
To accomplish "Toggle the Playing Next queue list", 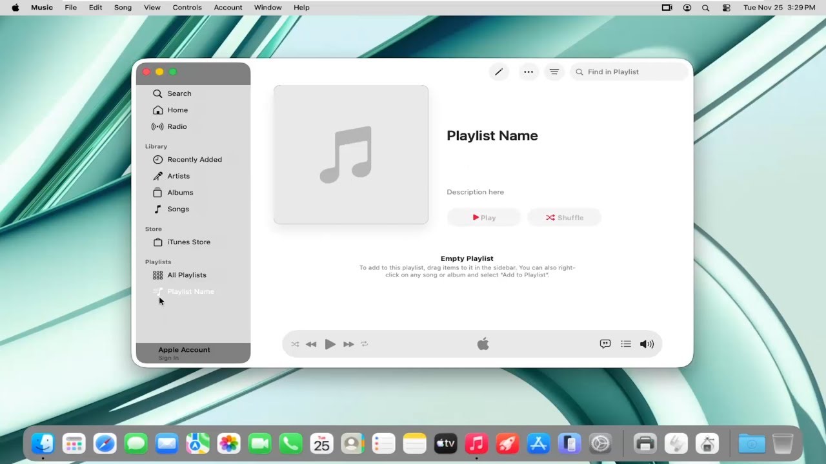I will point(626,344).
